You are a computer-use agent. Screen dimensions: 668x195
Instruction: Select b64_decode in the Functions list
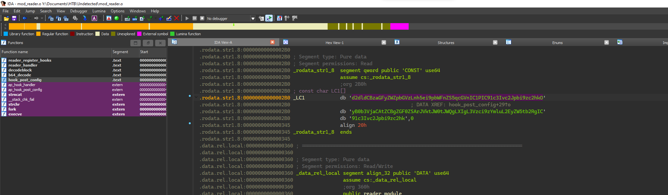click(x=20, y=75)
